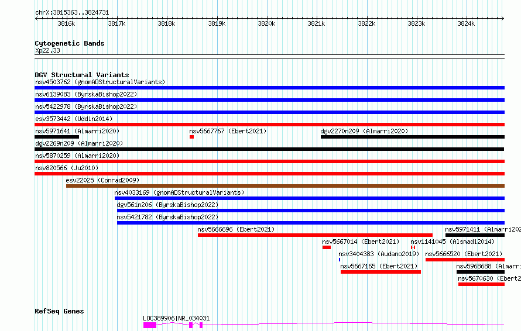Click the ruler's left arrowhead

tap(36, 19)
